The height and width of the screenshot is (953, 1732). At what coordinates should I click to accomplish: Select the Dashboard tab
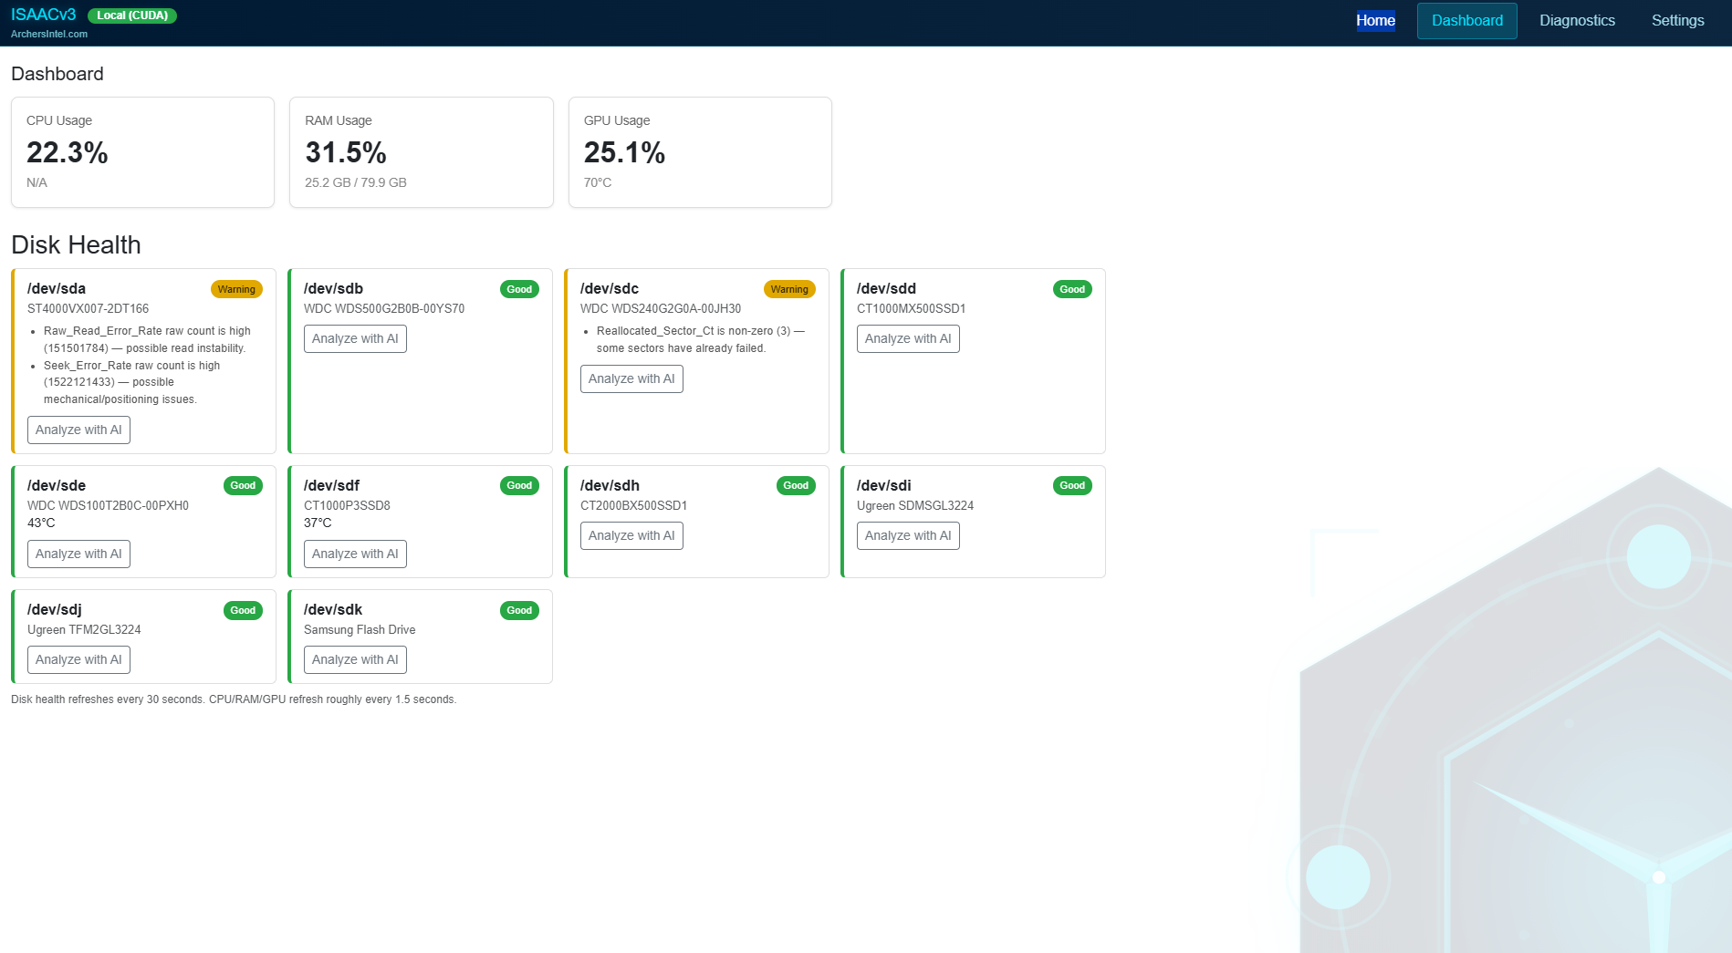click(x=1467, y=21)
